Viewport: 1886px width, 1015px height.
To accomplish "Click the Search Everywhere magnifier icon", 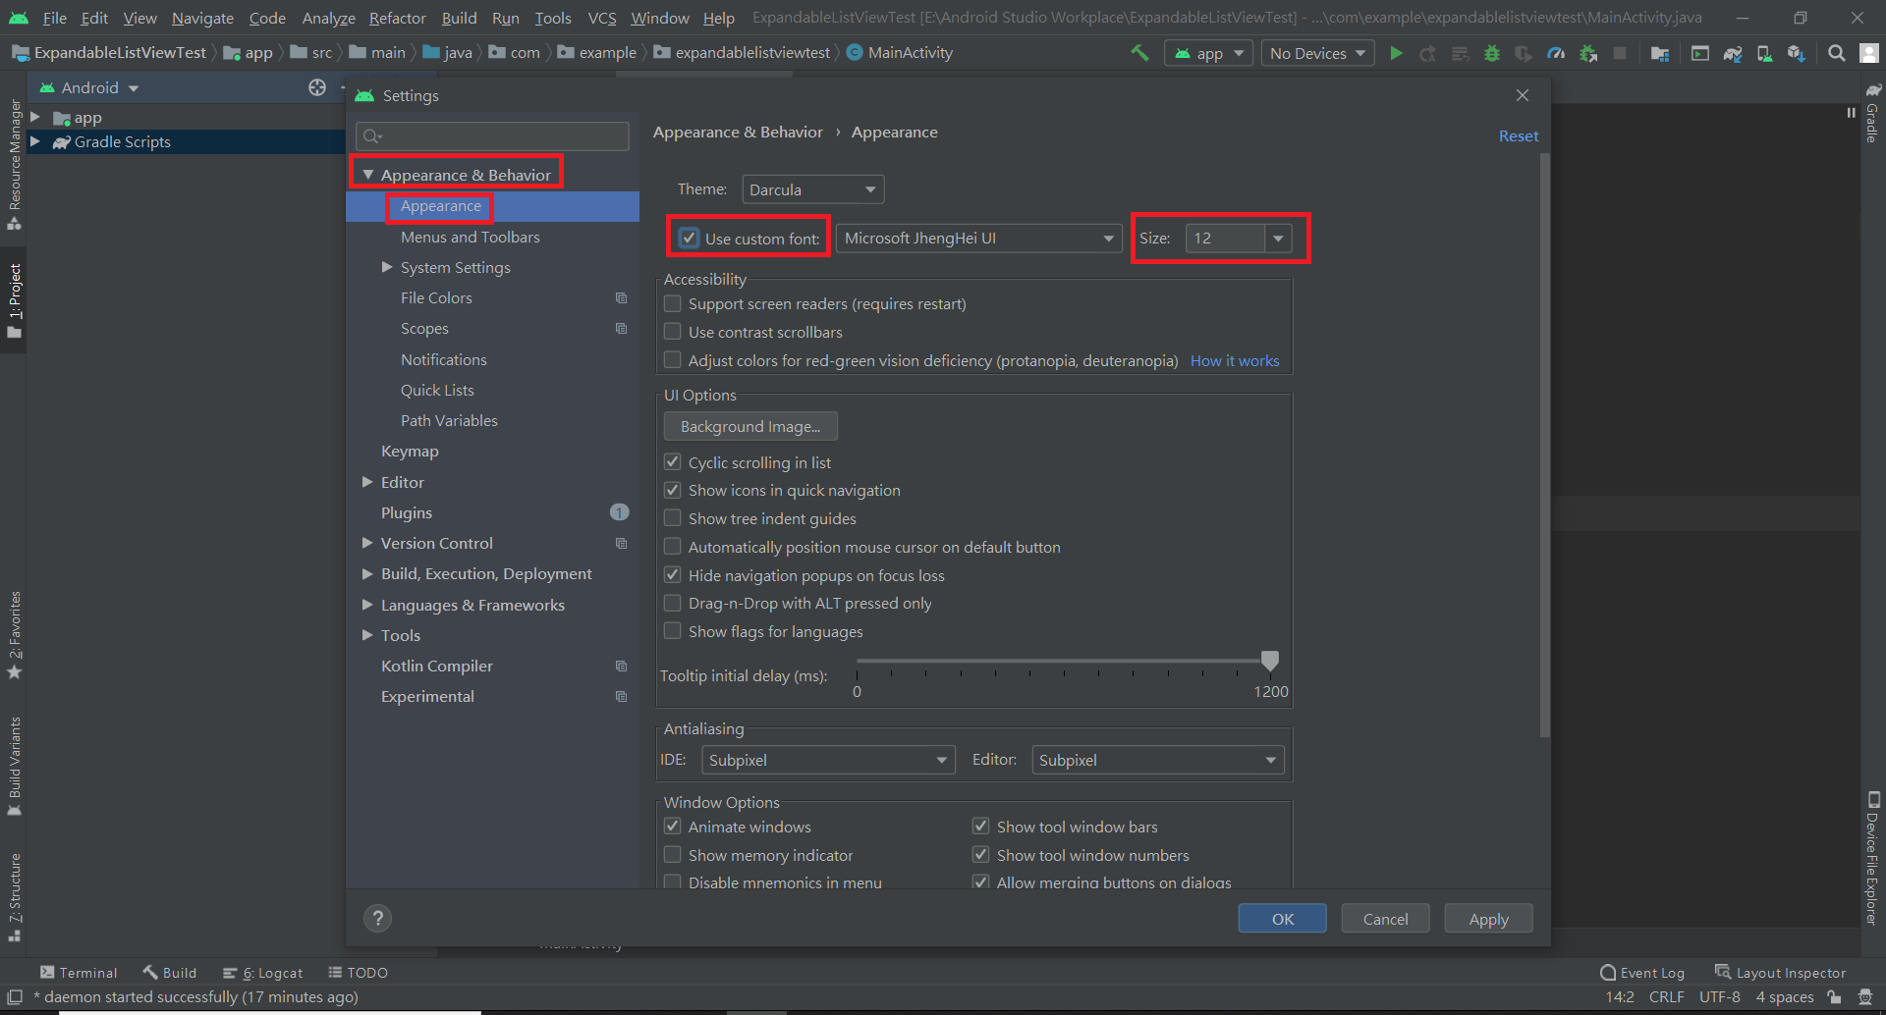I will pos(1836,53).
